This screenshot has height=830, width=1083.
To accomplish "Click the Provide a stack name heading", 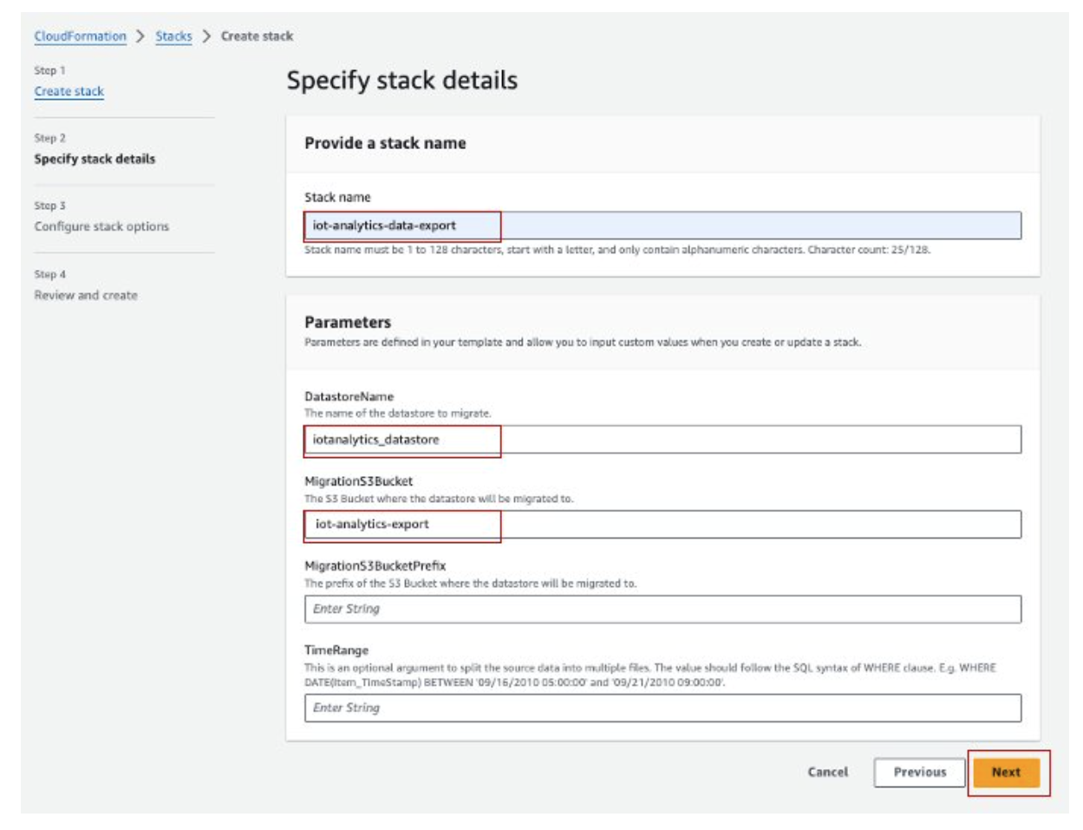I will click(385, 143).
